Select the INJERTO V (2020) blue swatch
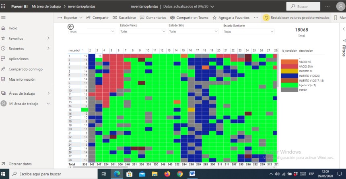 (x=289, y=76)
